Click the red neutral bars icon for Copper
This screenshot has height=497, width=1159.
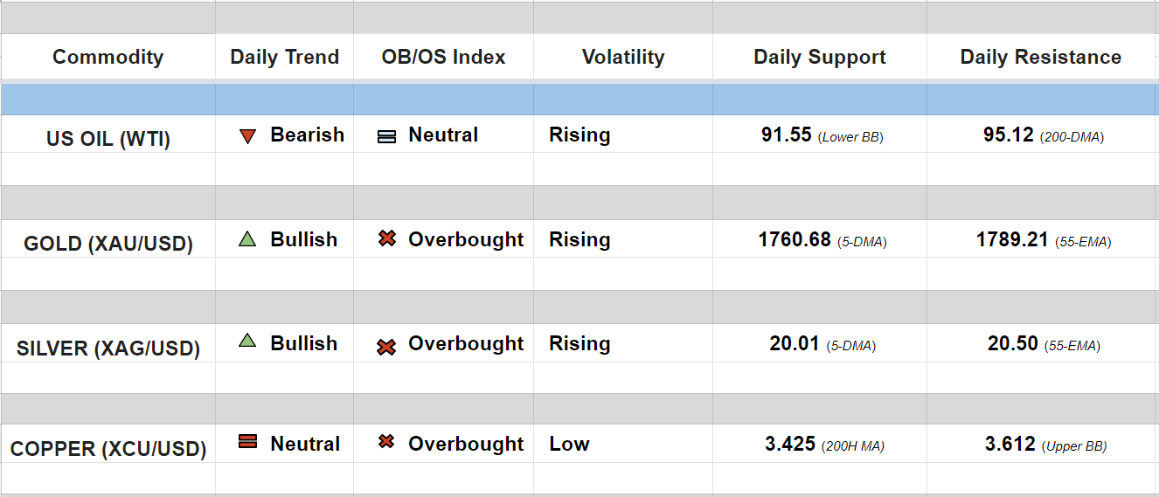[x=247, y=443]
